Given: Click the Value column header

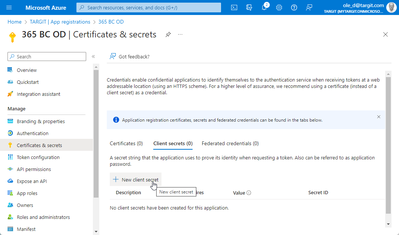Looking at the screenshot, I should coord(239,193).
